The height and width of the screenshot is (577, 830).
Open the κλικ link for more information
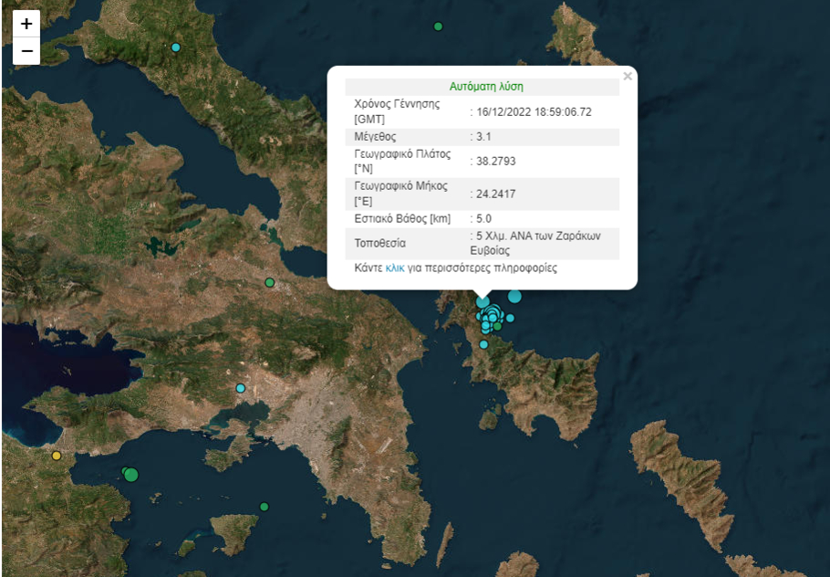395,268
